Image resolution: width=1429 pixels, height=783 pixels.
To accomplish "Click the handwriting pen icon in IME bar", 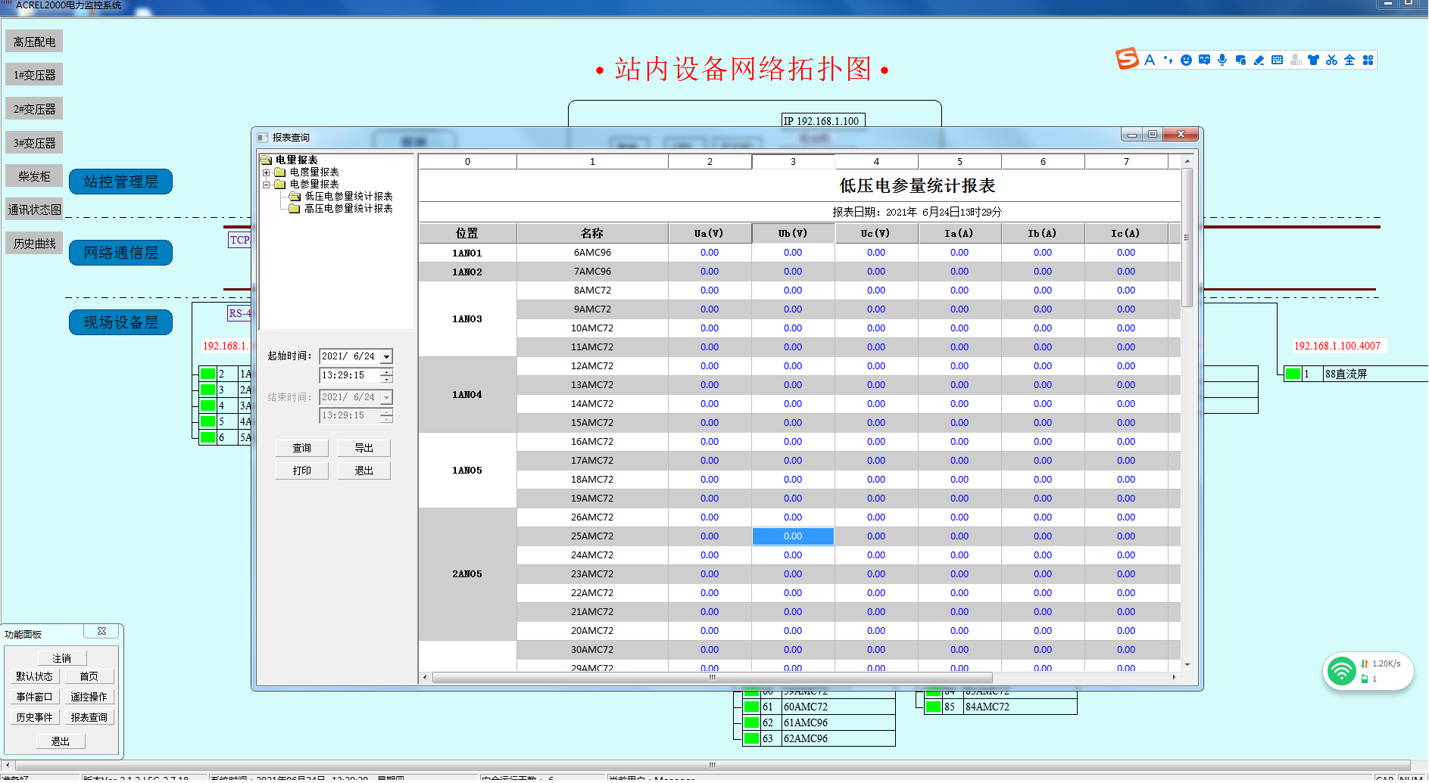I will tap(1259, 60).
